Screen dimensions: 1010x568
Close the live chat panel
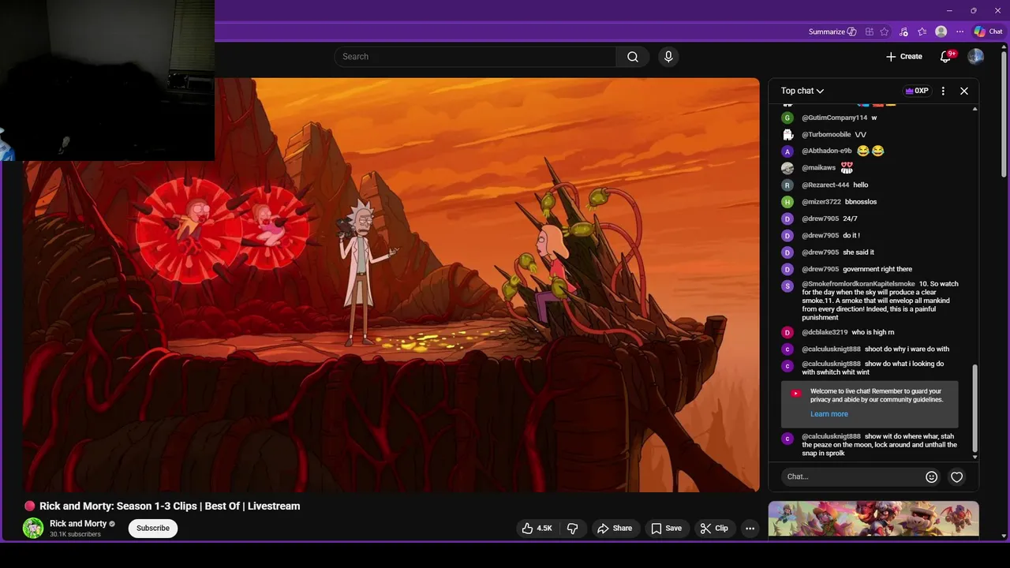(963, 91)
